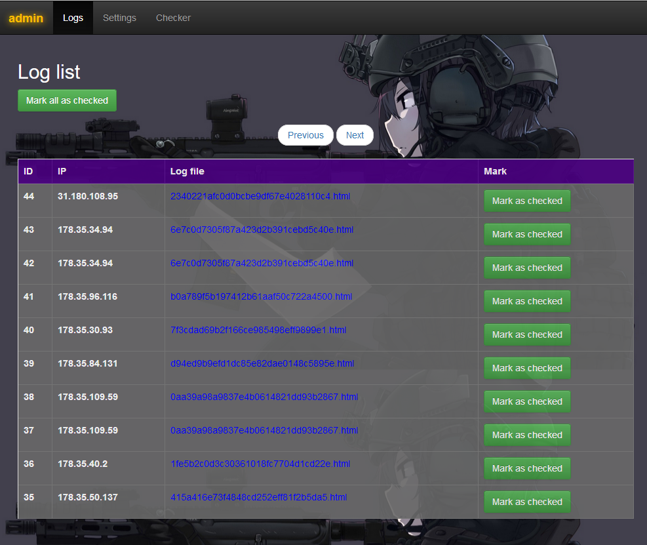Click the admin brand link
Screen dimensions: 647x545
(x=26, y=18)
